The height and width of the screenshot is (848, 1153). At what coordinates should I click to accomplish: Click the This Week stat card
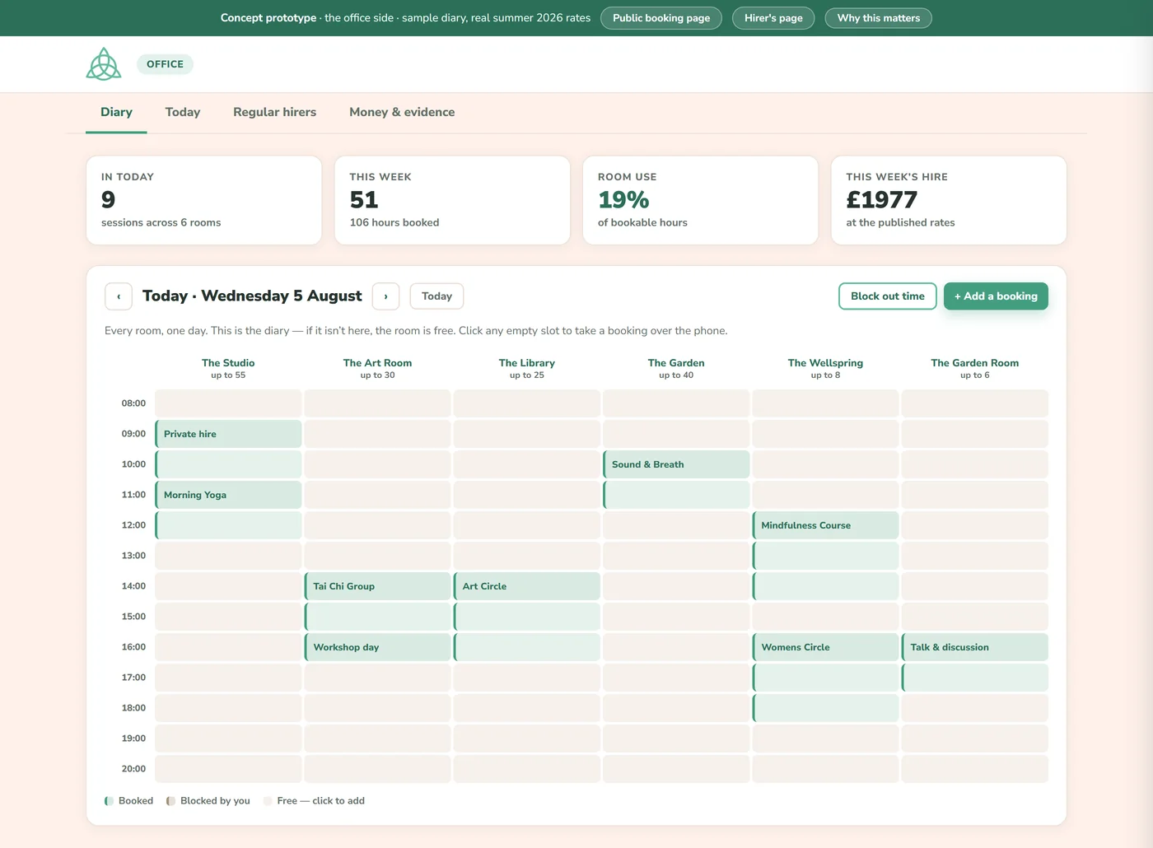(x=452, y=200)
